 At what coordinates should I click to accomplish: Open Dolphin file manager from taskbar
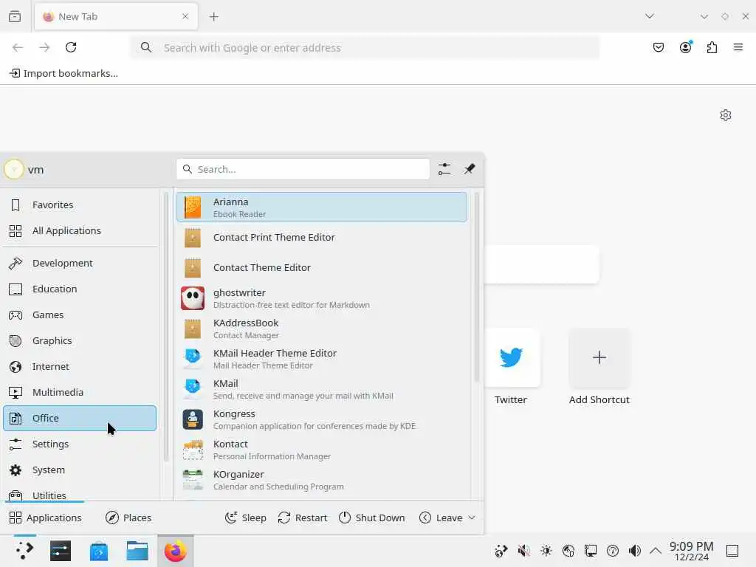pyautogui.click(x=137, y=551)
